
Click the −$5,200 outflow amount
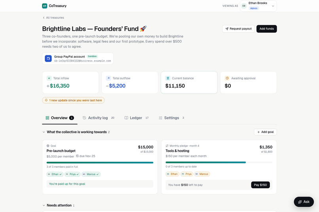tap(116, 86)
